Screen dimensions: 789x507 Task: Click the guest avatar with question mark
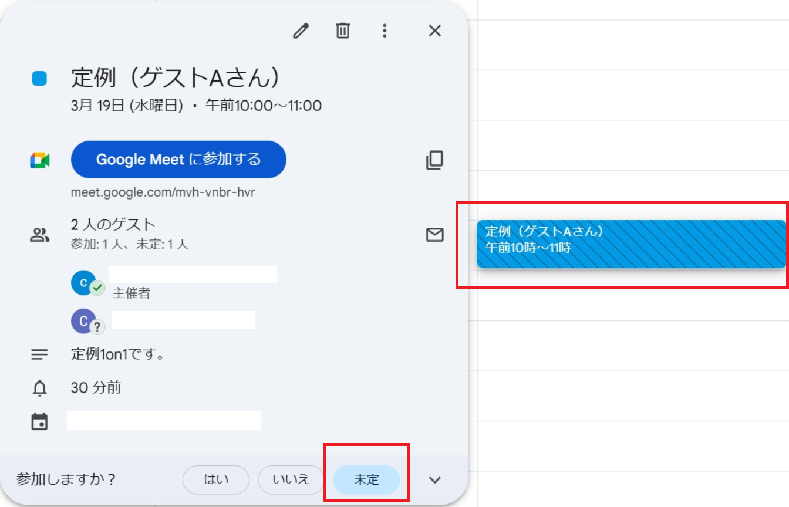pyautogui.click(x=84, y=321)
